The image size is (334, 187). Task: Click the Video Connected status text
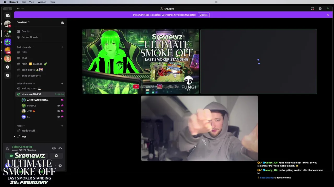22,147
